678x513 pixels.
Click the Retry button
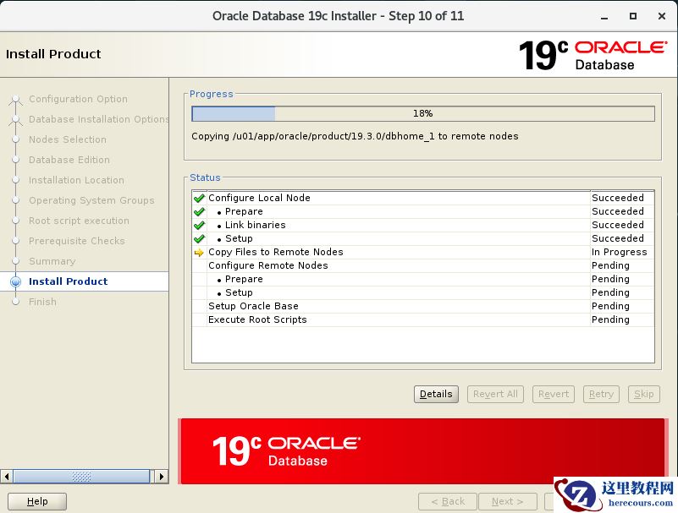coord(601,394)
